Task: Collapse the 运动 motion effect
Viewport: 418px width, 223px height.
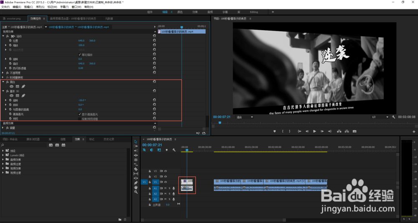Action: coord(3,36)
